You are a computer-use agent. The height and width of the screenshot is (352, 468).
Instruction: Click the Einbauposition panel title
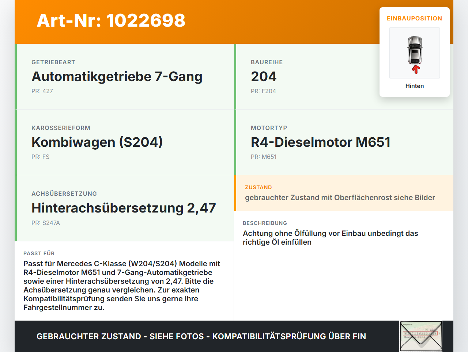[414, 18]
